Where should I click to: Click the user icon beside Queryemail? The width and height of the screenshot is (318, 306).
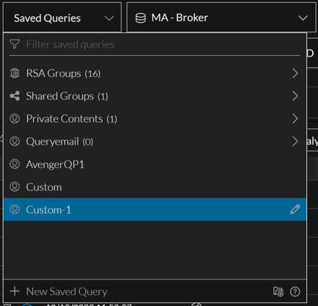(15, 142)
